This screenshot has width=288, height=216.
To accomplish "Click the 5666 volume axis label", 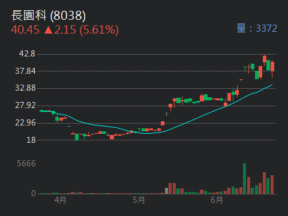I will (26, 164).
